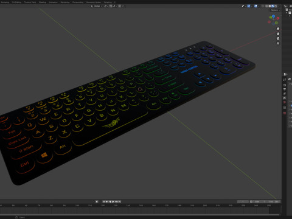
Task: Click bright green Y axis on gizmo
Action: coord(271,18)
